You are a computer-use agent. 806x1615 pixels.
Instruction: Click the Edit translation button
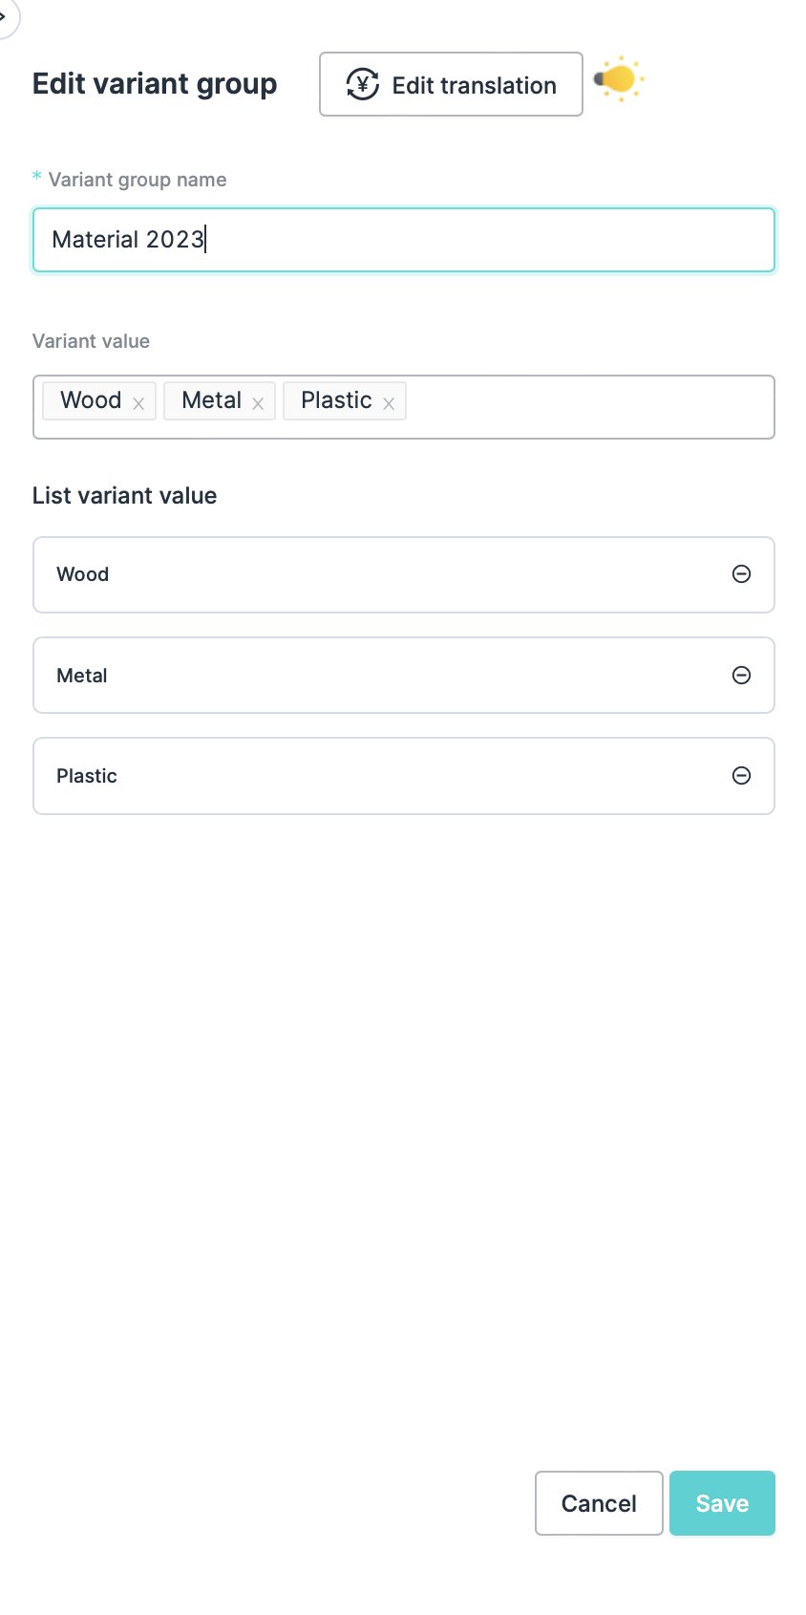pyautogui.click(x=451, y=84)
